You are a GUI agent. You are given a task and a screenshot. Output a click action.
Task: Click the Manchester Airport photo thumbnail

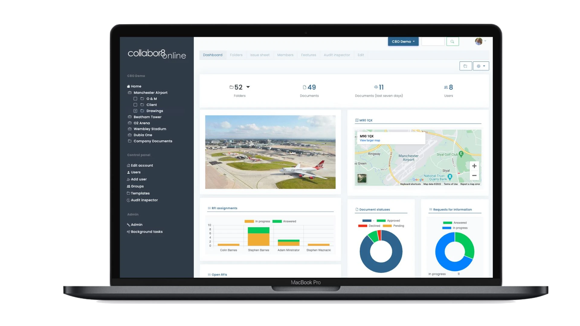[x=270, y=152]
